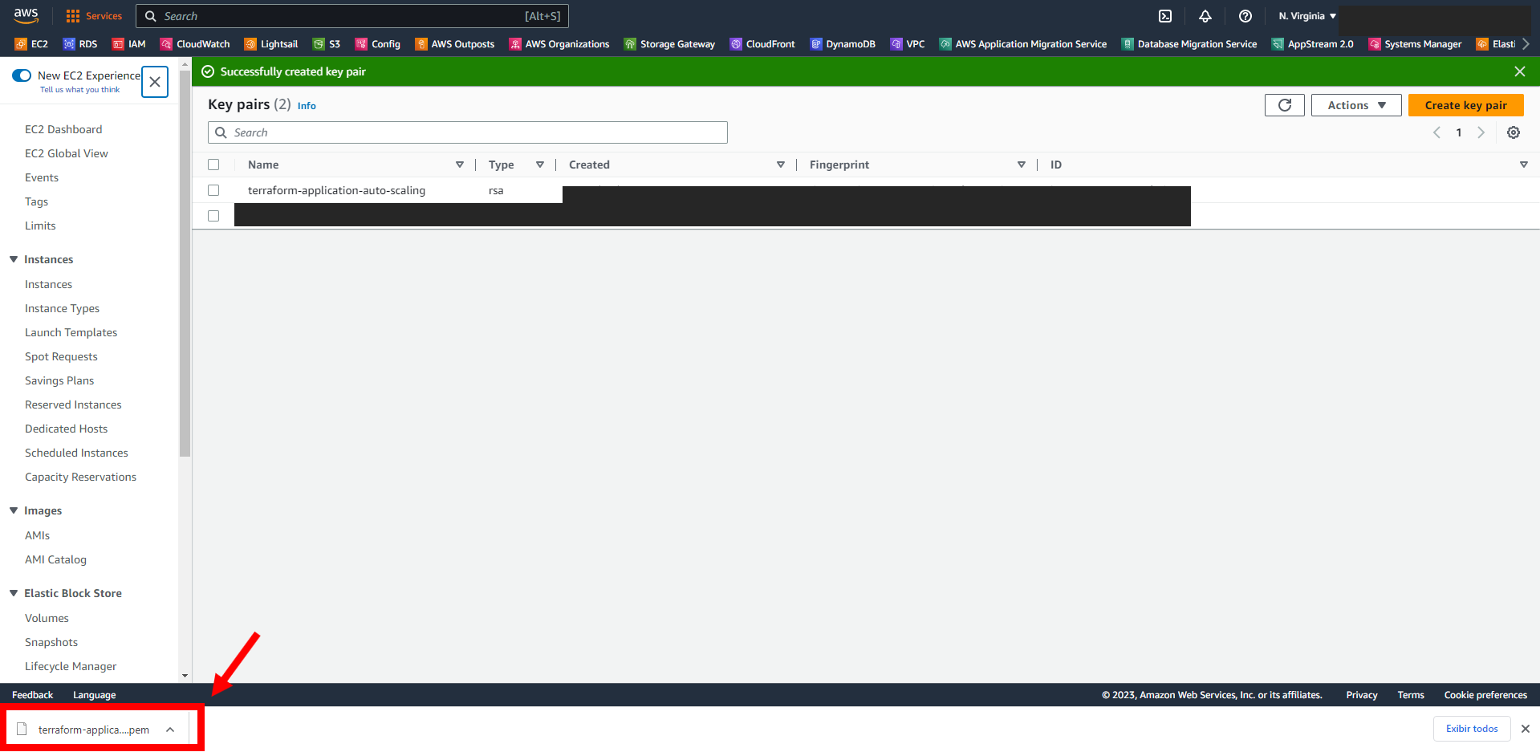The image size is (1540, 752).
Task: Close the downloads bar
Action: [1526, 729]
